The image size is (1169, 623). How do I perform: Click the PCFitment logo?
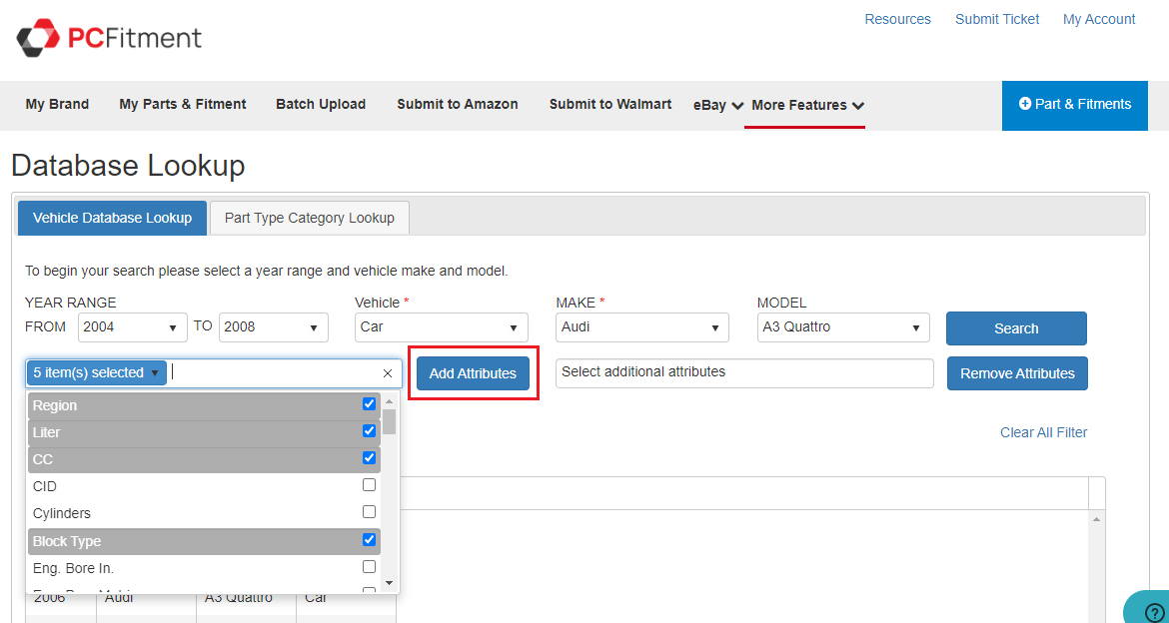[109, 38]
